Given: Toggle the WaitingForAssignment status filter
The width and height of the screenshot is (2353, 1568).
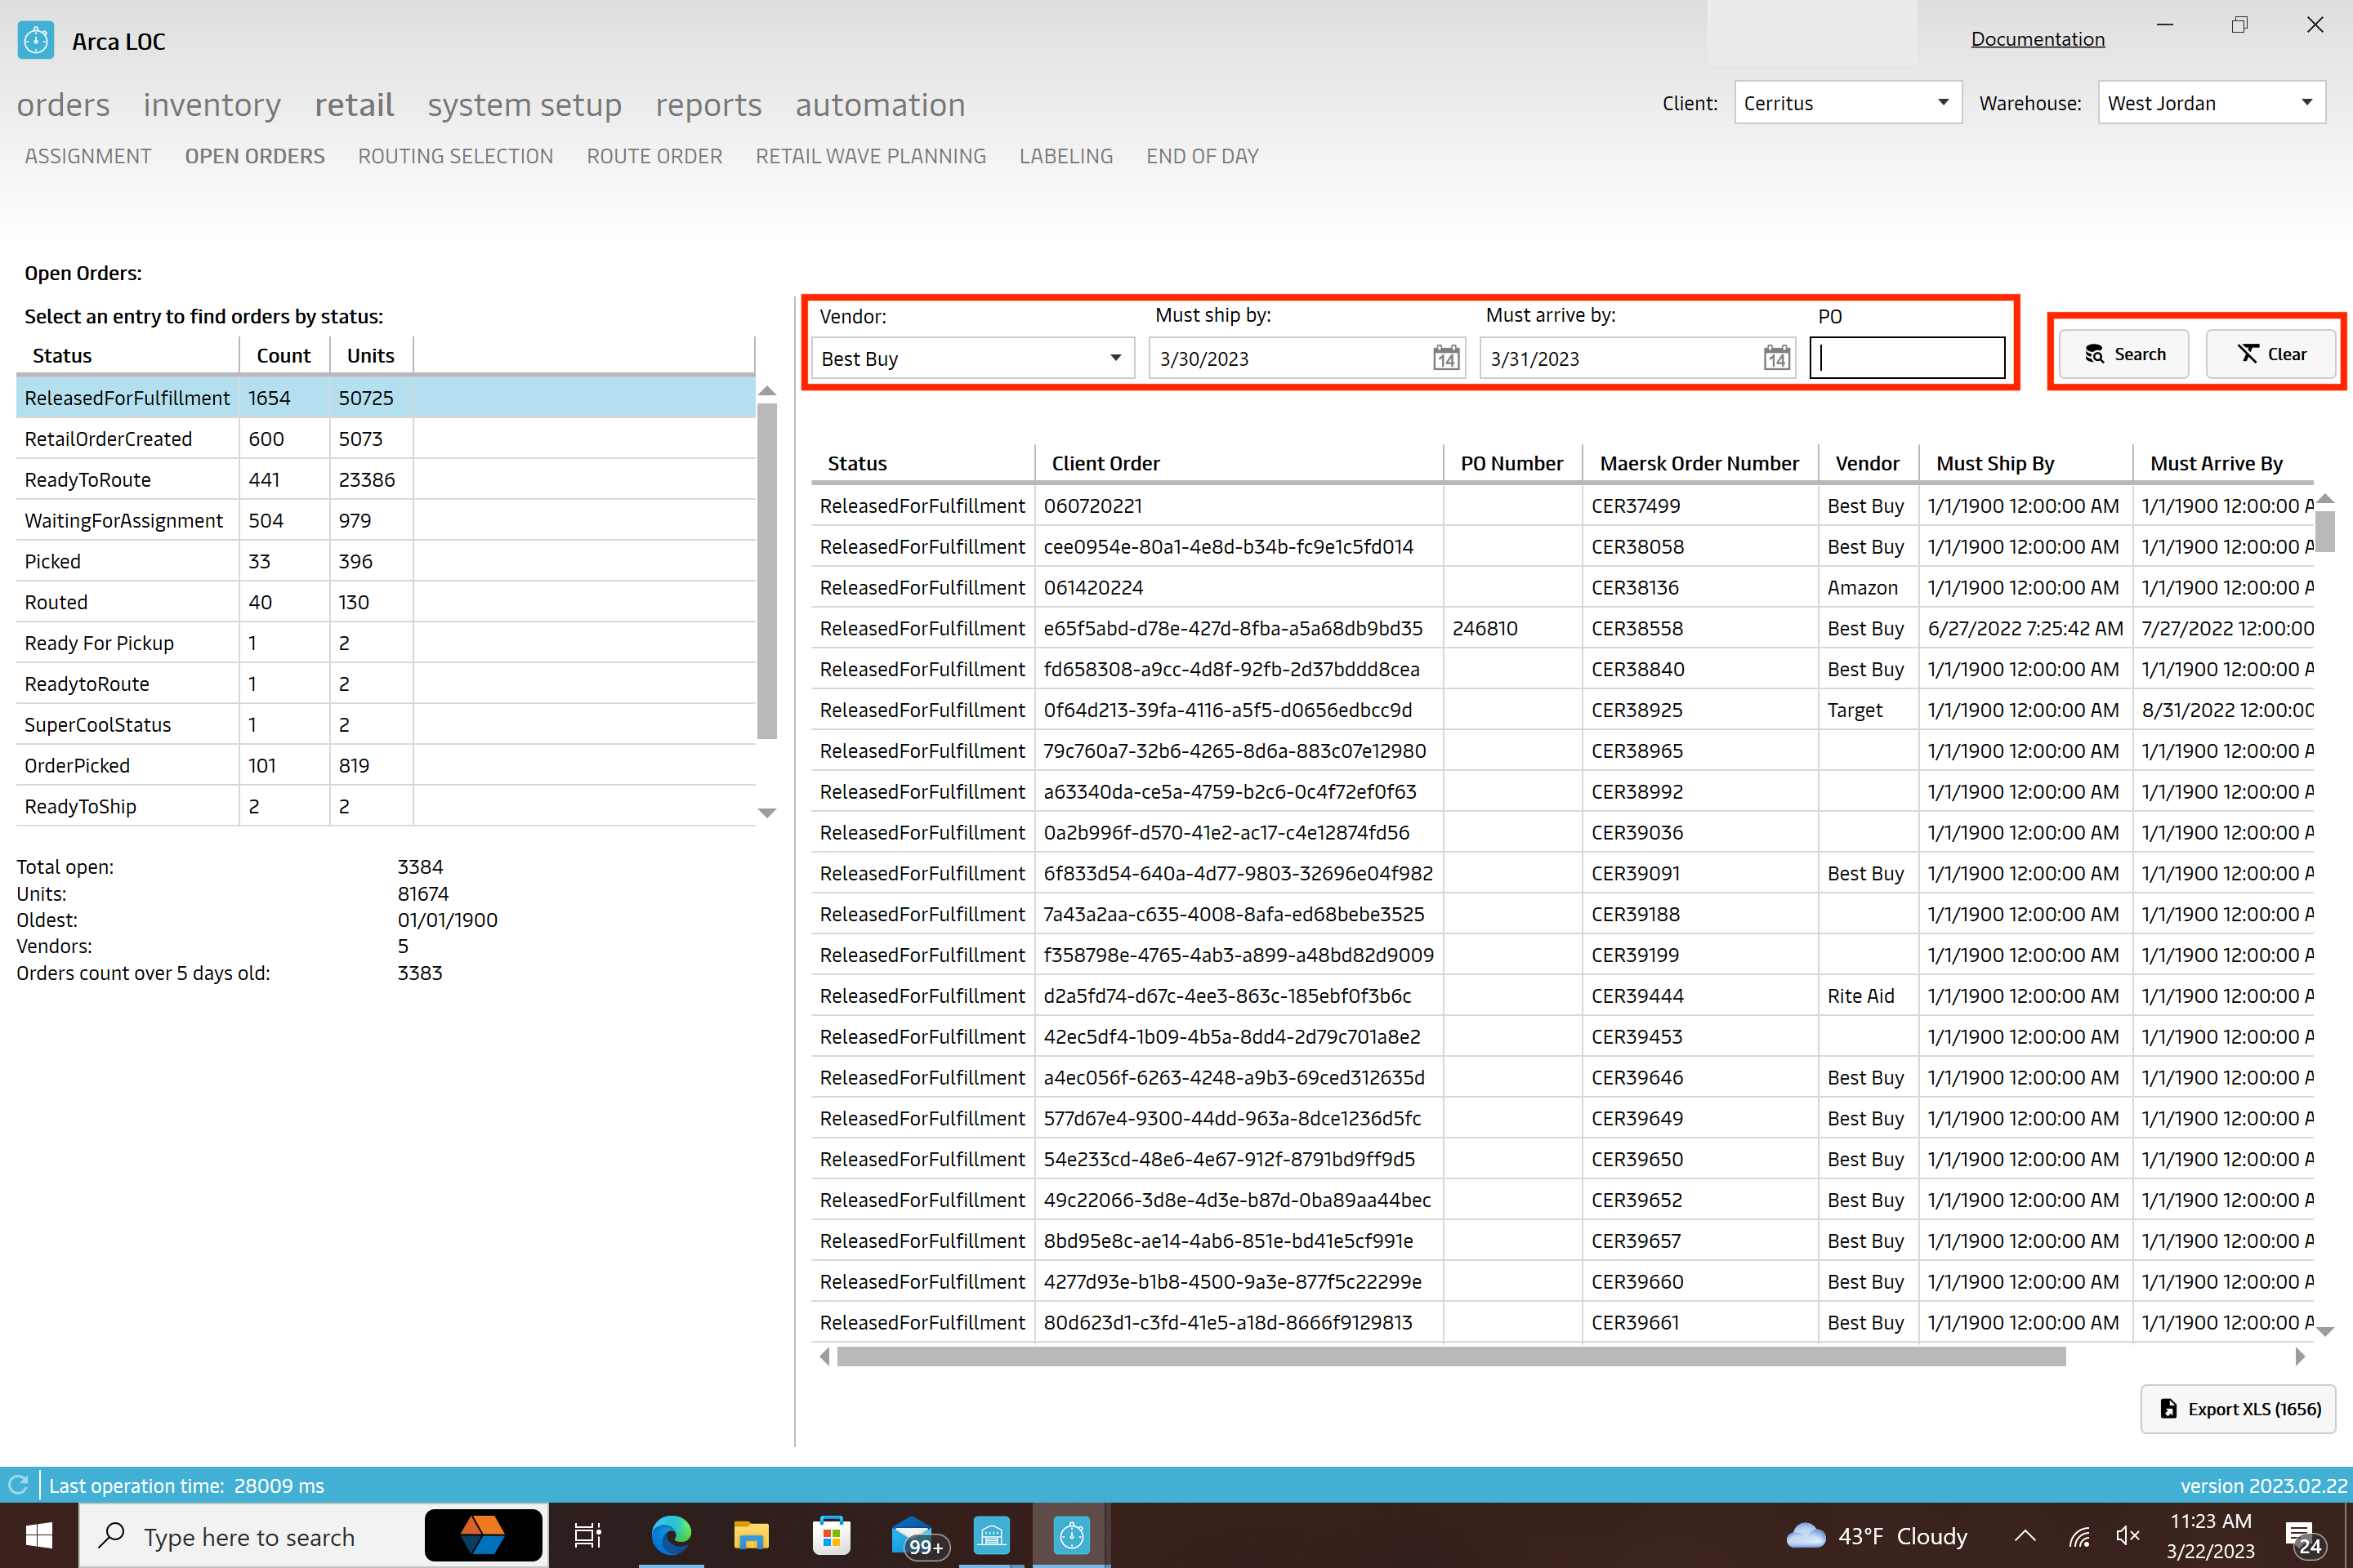Looking at the screenshot, I should point(124,518).
